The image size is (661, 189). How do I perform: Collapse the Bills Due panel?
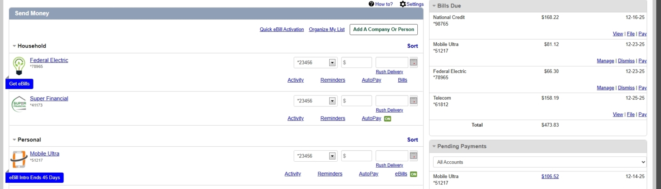434,6
